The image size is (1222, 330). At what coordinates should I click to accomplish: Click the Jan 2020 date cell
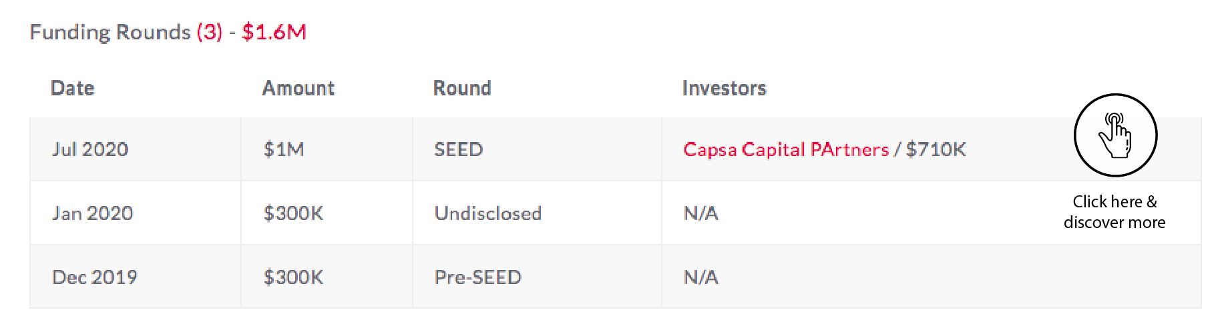coord(92,213)
